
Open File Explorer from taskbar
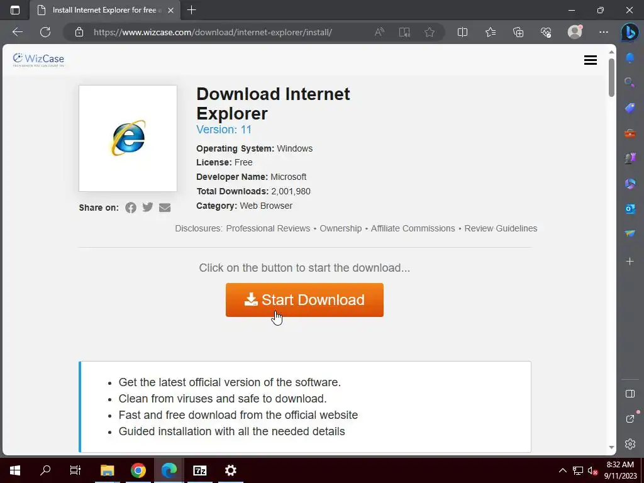107,470
